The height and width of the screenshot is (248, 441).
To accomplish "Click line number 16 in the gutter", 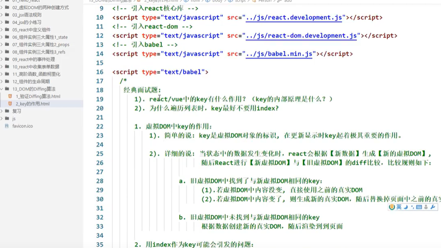I will (x=100, y=72).
